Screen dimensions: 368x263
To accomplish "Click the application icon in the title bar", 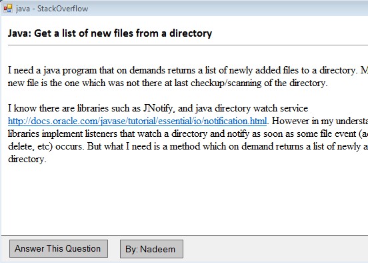I will pyautogui.click(x=8, y=9).
